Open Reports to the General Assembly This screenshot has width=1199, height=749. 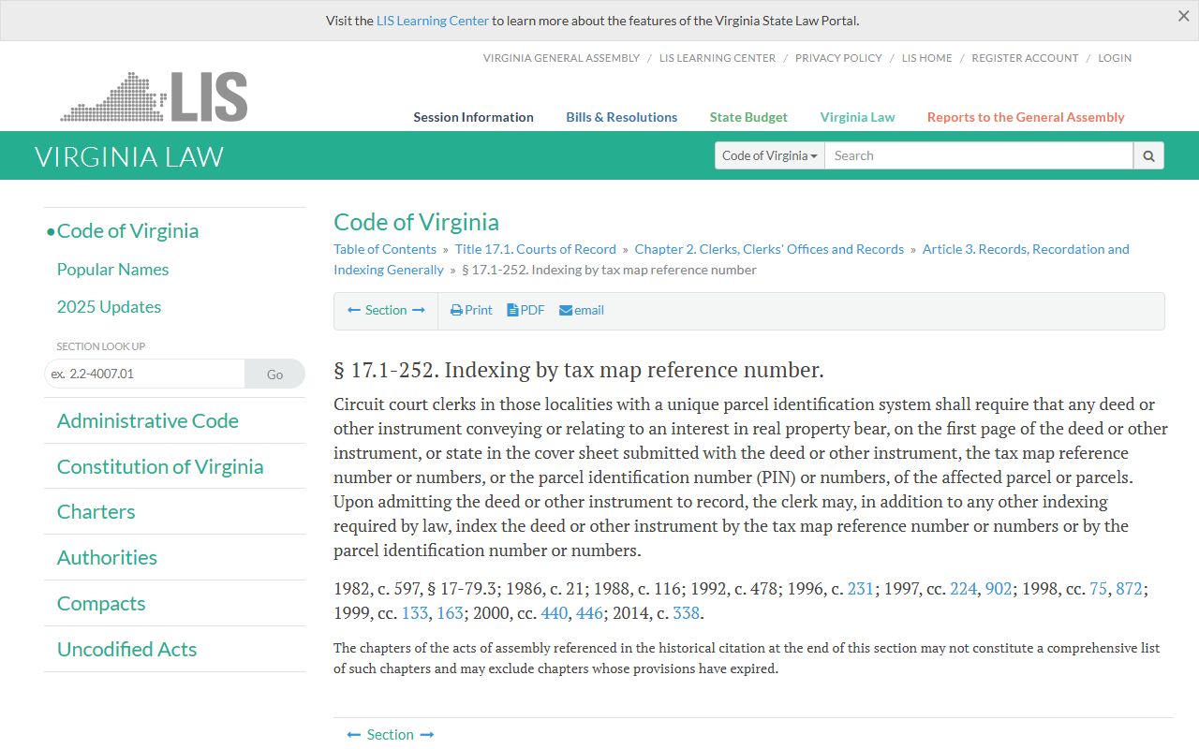(x=1026, y=117)
